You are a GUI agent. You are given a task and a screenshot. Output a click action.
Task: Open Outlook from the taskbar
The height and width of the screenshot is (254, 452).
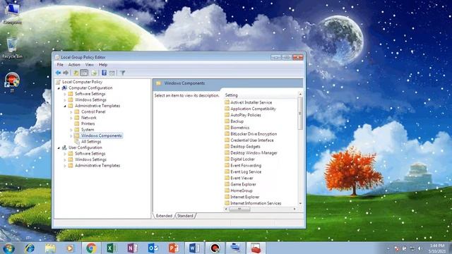[x=153, y=248]
